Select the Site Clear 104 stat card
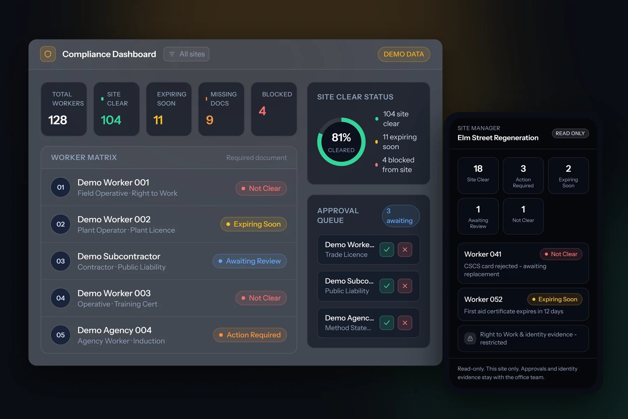The height and width of the screenshot is (419, 628). click(x=117, y=109)
